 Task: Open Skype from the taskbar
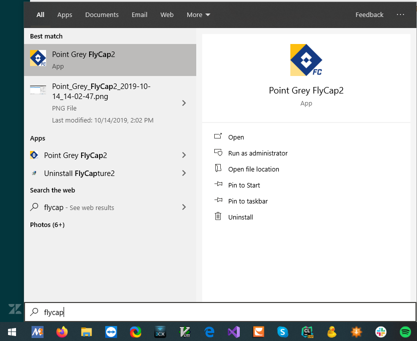pos(283,332)
